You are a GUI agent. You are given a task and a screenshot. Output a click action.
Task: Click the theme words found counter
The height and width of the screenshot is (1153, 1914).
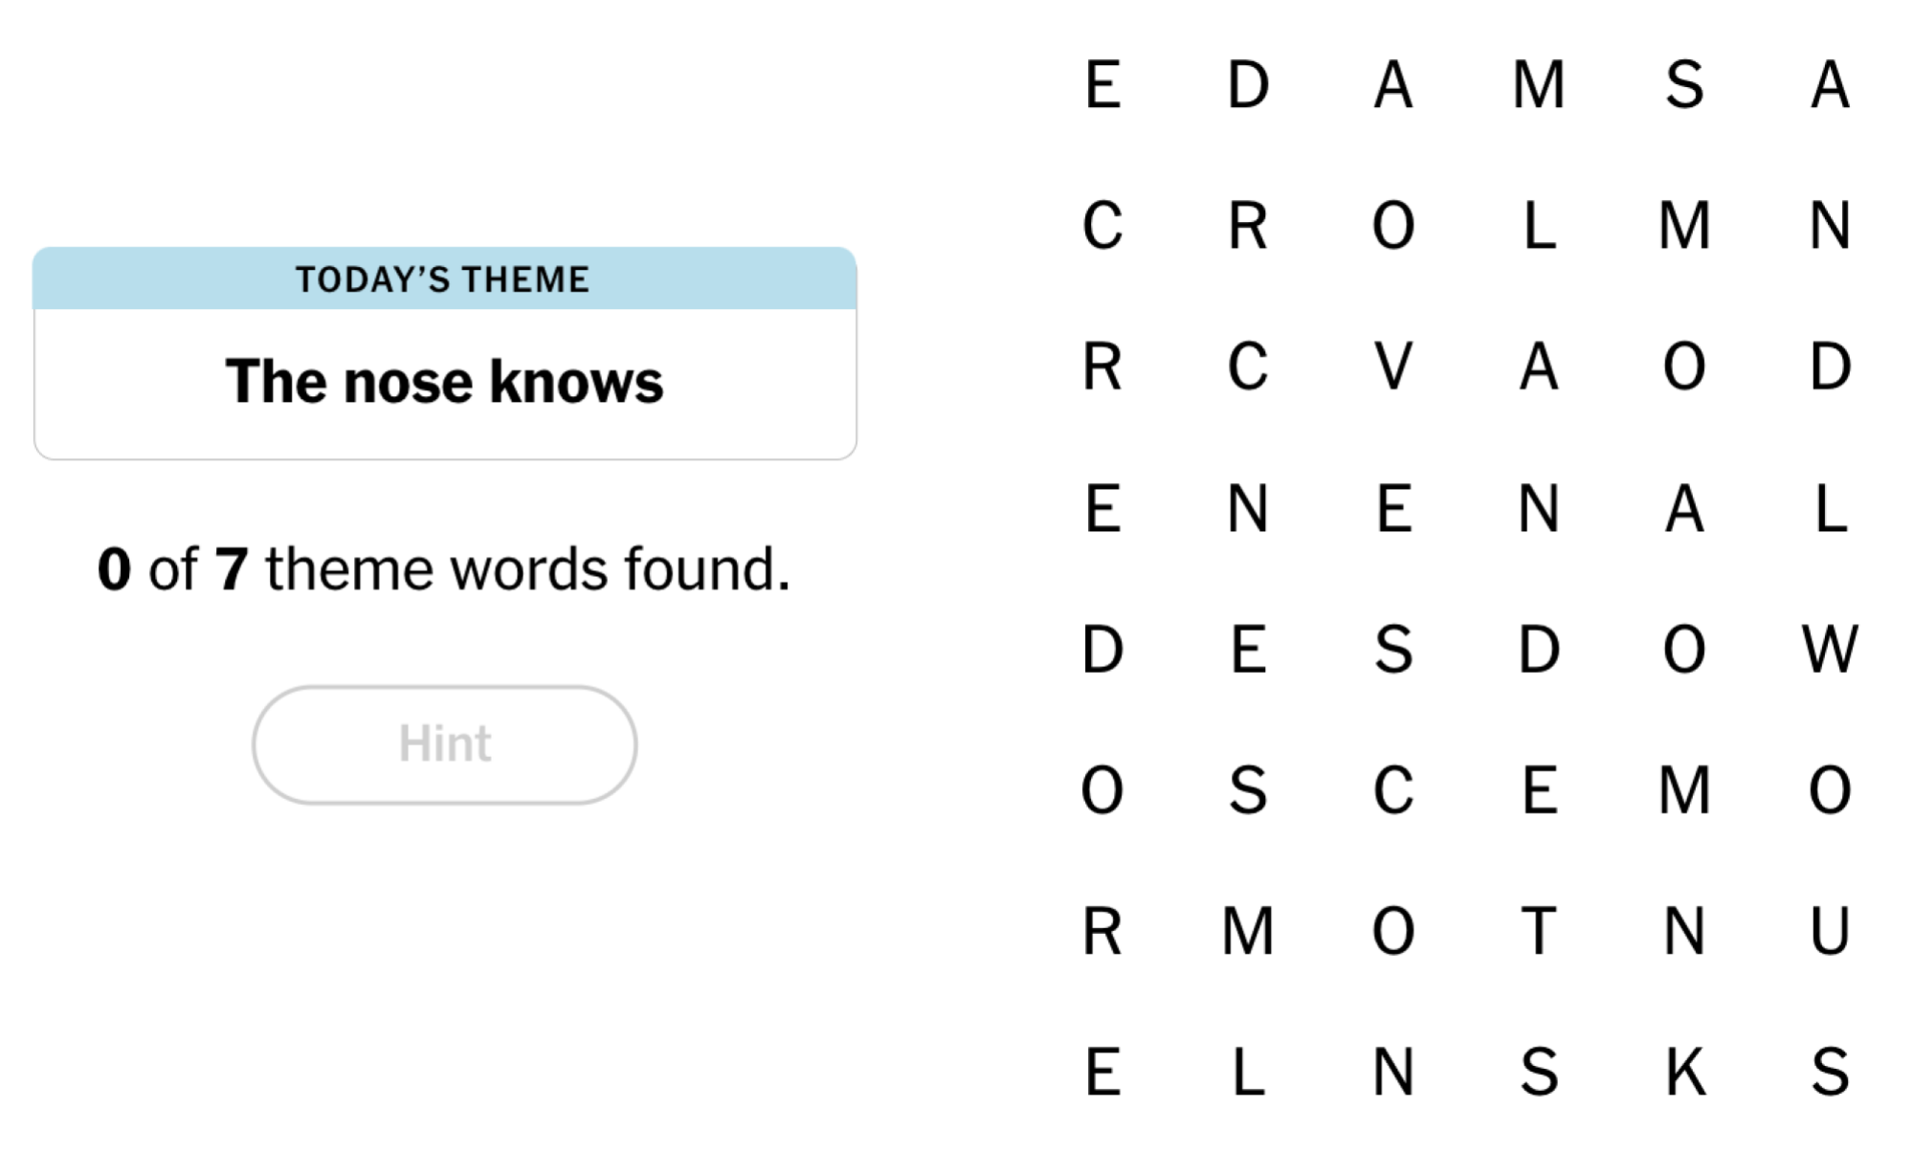444,569
